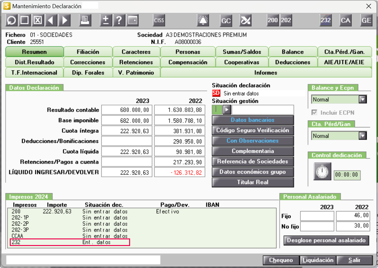Image resolution: width=378 pixels, height=268 pixels.
Task: Open the GC toolbar icon
Action: tap(226, 20)
